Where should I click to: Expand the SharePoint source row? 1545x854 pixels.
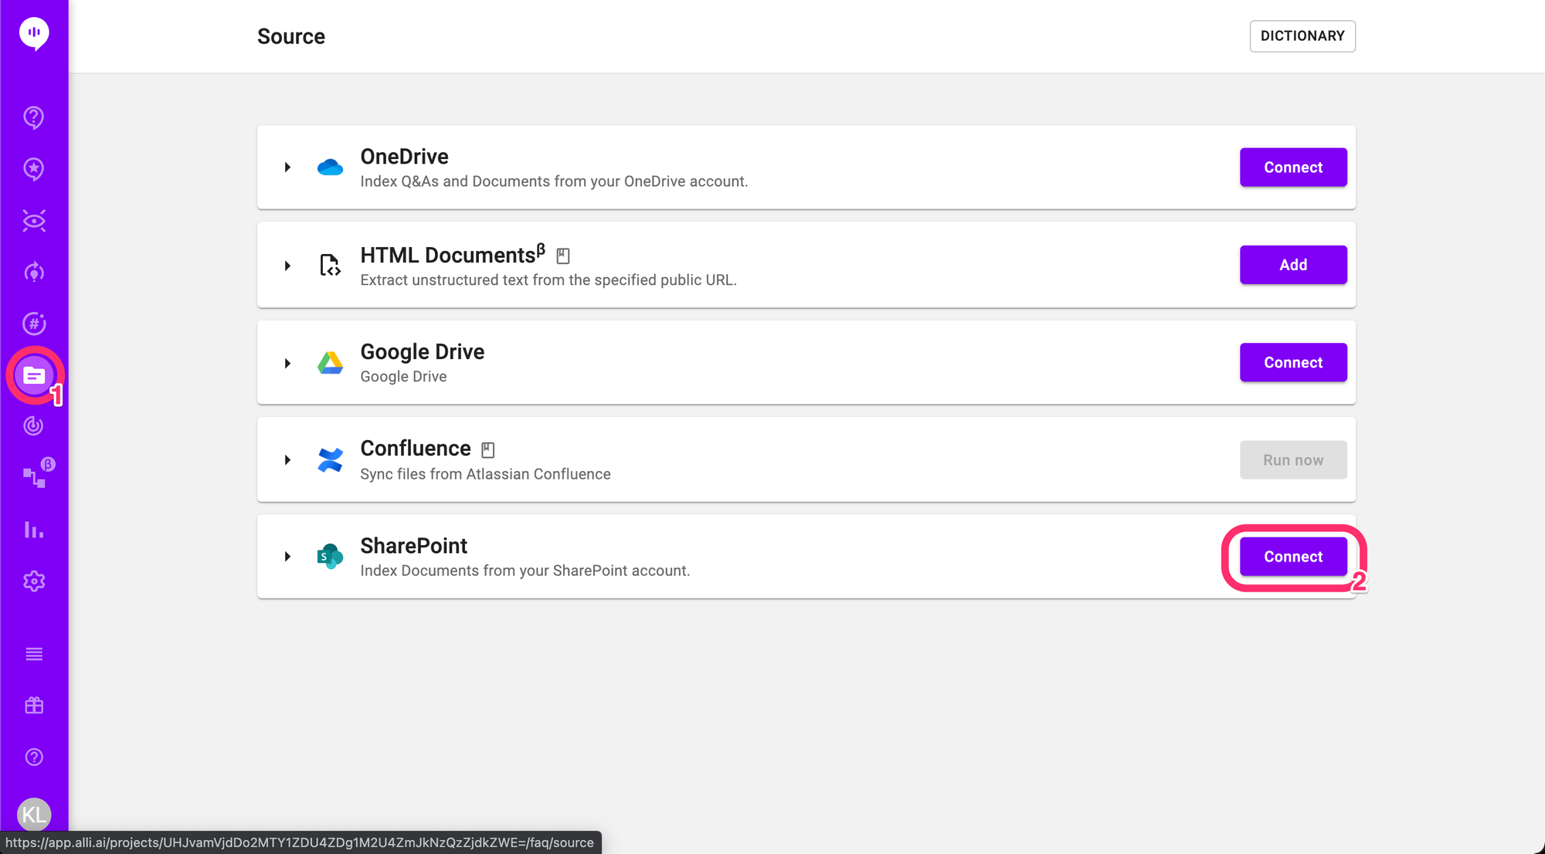287,557
